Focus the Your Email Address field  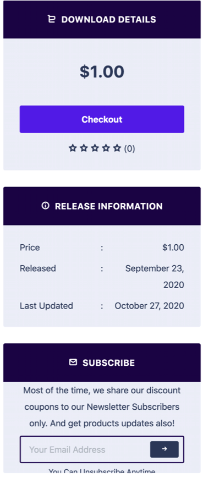coord(85,449)
